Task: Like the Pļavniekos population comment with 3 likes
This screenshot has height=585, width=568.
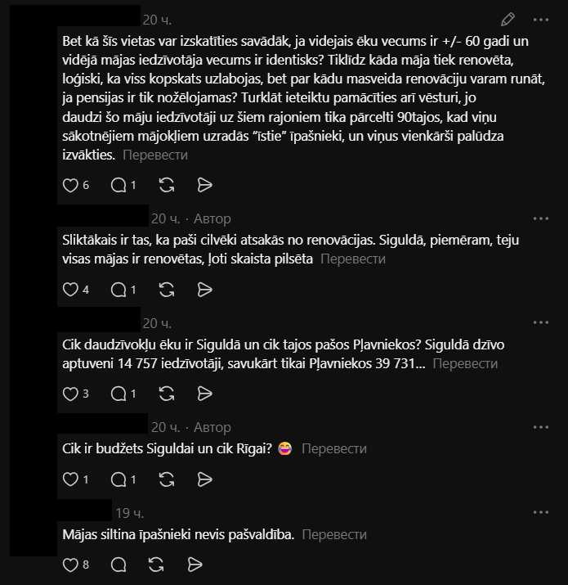Action: coord(70,394)
